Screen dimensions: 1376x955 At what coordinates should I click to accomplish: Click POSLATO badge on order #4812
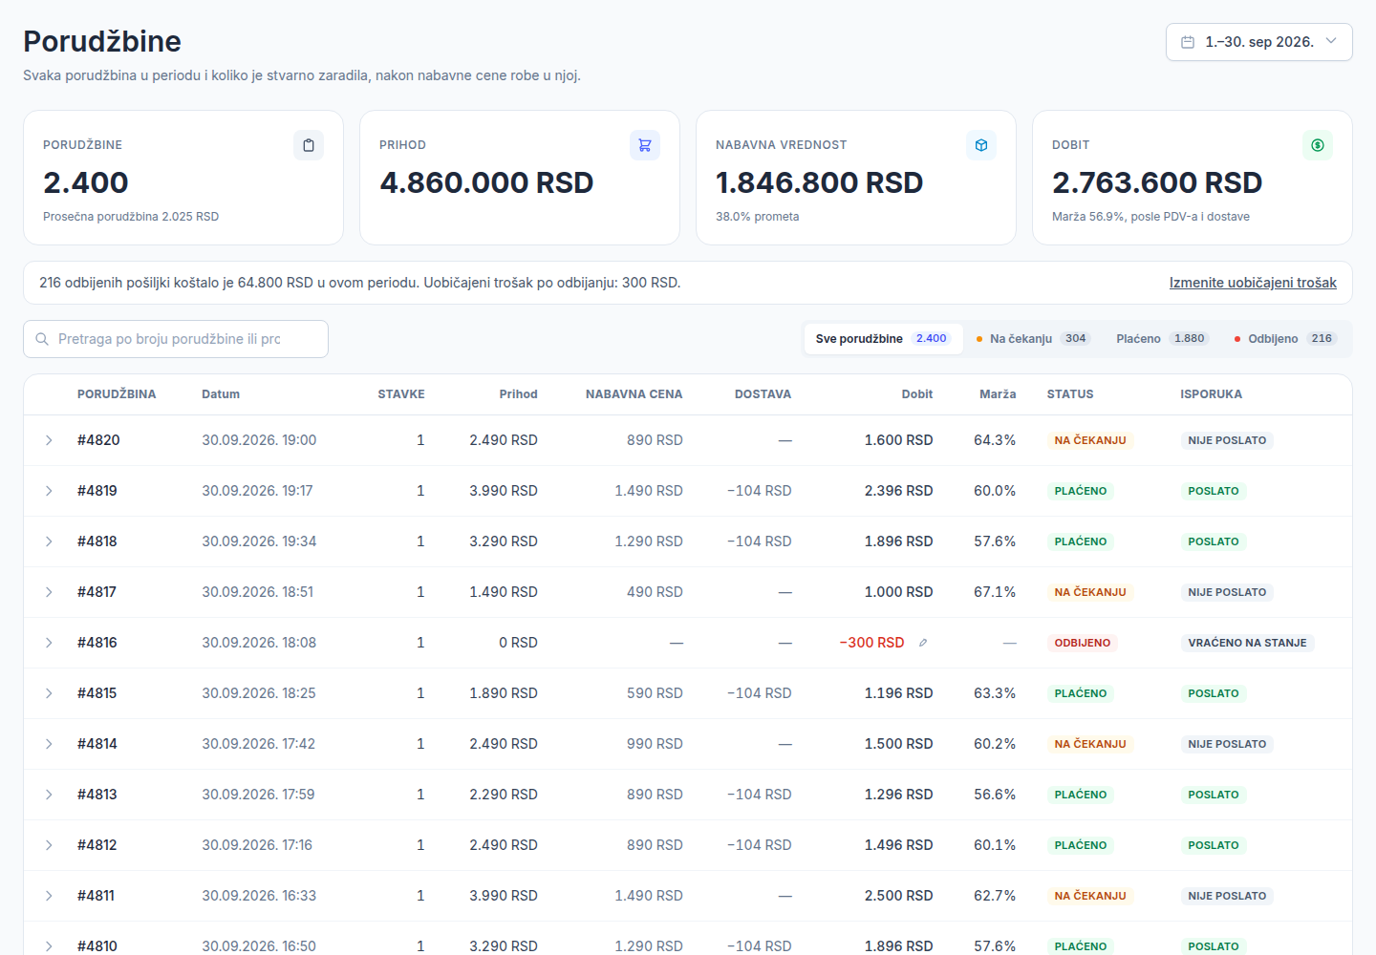click(1214, 845)
